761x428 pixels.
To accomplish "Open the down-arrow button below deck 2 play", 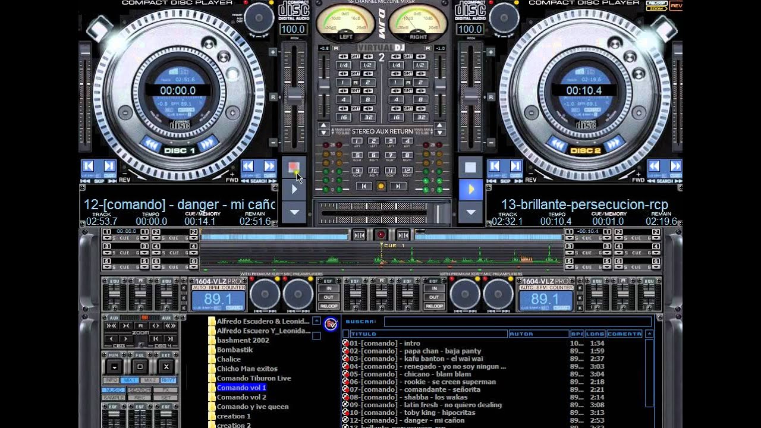I will pyautogui.click(x=470, y=211).
